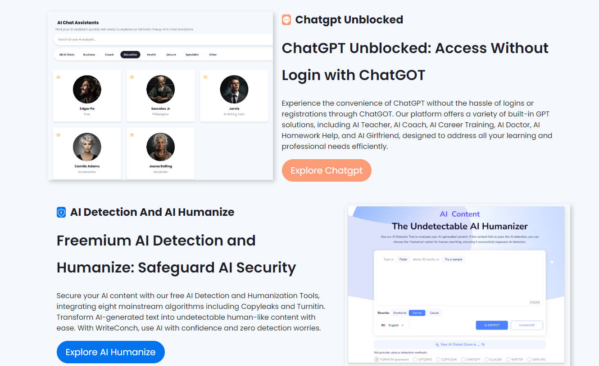Star the Socrates Jr assistant card
Viewport: 599px width, 366px height.
[x=132, y=77]
